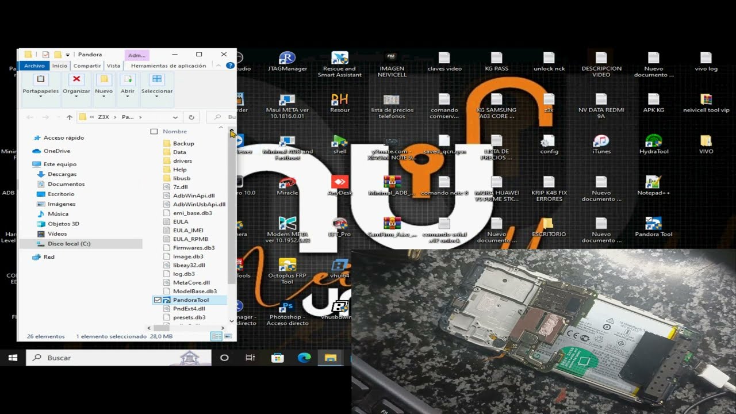This screenshot has height=414, width=736.
Task: Select the vivo log document icon
Action: [706, 62]
